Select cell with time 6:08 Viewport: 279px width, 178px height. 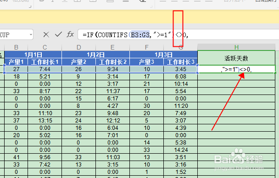pos(180,77)
